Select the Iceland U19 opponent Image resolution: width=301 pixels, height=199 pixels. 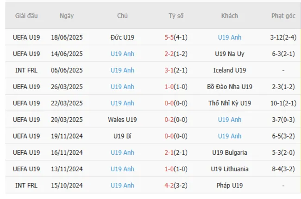[x=230, y=70]
